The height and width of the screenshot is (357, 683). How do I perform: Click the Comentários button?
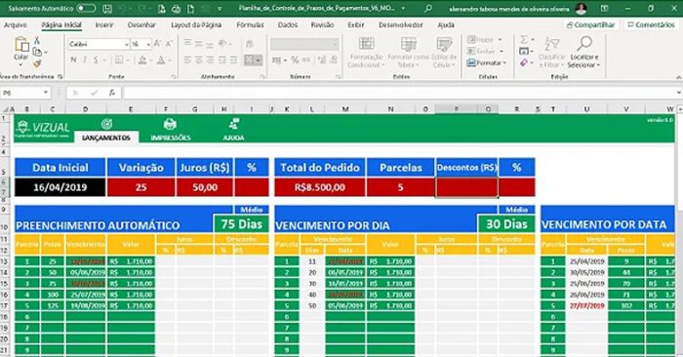651,24
